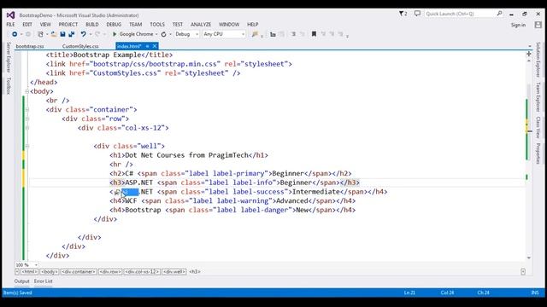Screen dimensions: 547x307
Task: Undo the last edit using the toolbar
Action: click(x=83, y=34)
